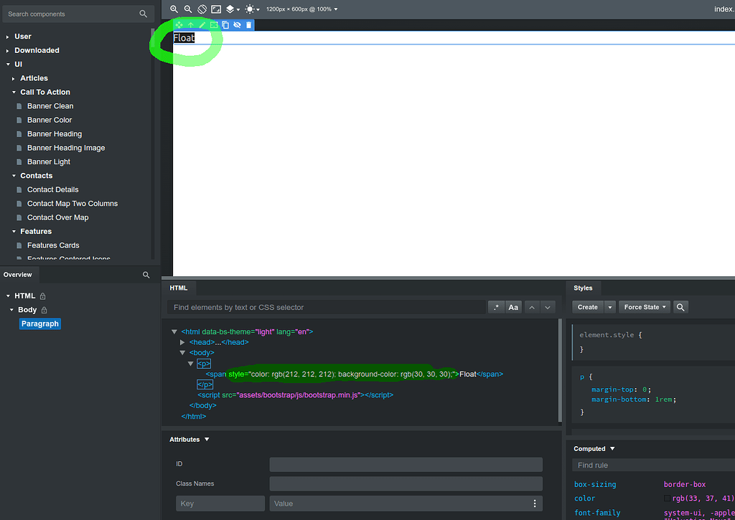Click the Create button in Styles panel
This screenshot has width=735, height=520.
[588, 306]
